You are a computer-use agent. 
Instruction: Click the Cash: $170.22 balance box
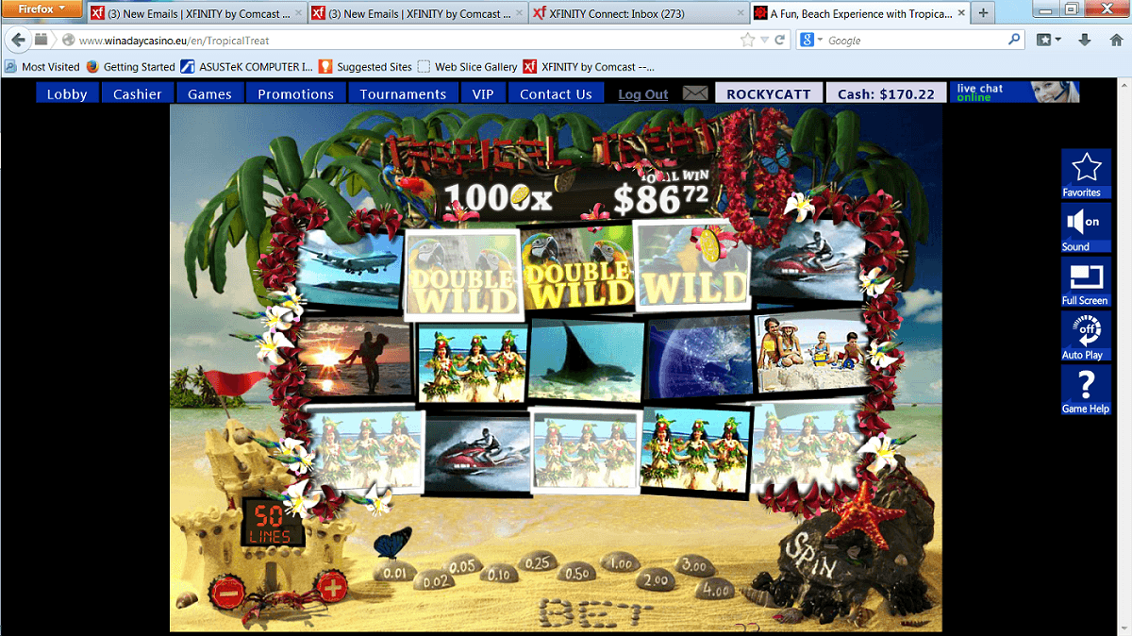click(x=886, y=93)
